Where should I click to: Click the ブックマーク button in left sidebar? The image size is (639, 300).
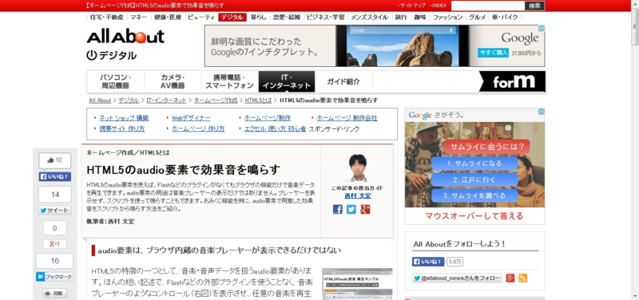[54, 277]
